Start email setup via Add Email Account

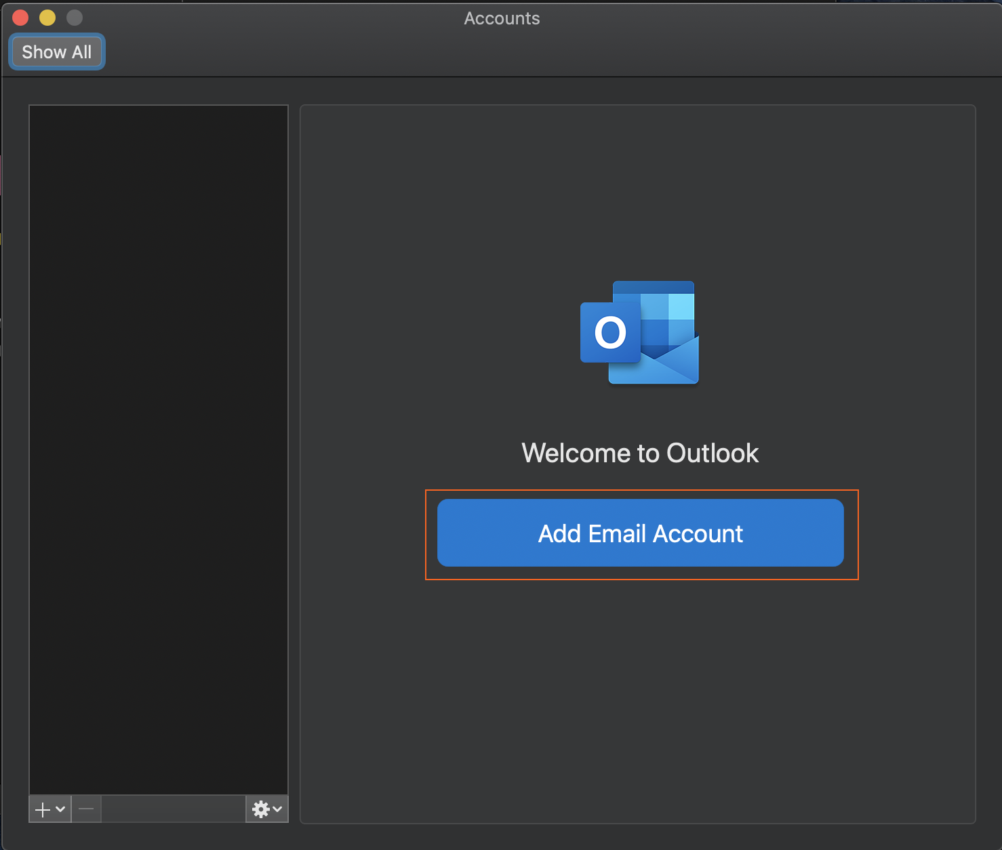click(639, 533)
